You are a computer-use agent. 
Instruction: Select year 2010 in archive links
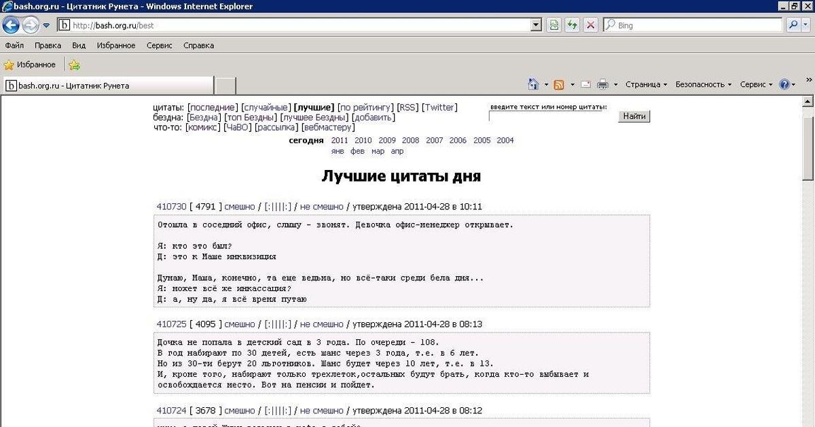[x=363, y=140]
